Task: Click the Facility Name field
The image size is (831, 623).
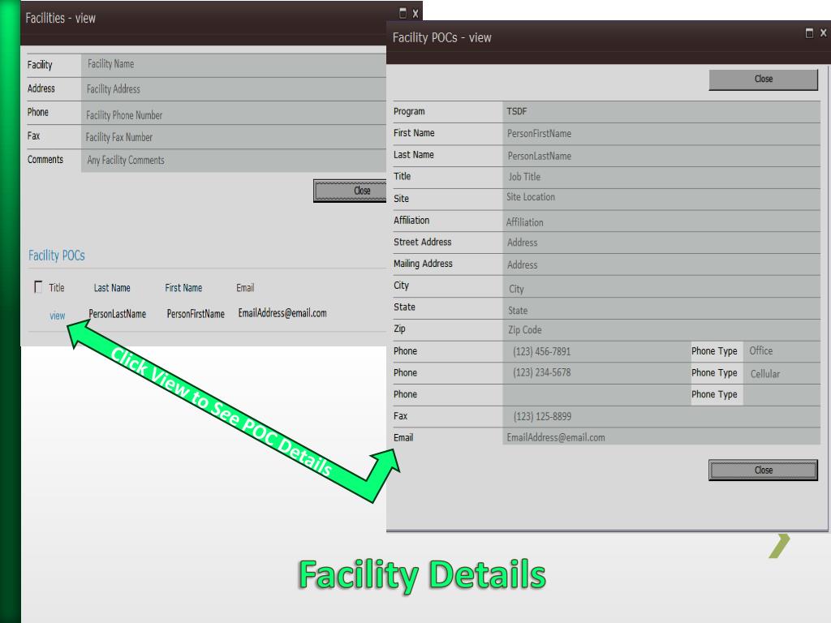Action: click(x=234, y=65)
